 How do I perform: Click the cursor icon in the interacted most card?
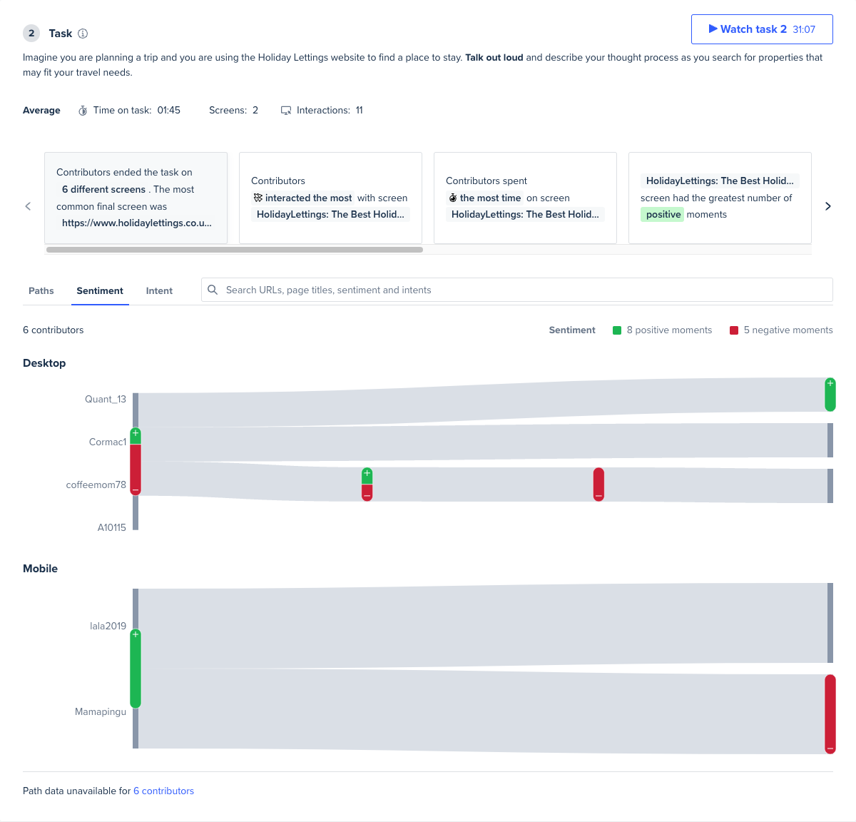click(258, 198)
